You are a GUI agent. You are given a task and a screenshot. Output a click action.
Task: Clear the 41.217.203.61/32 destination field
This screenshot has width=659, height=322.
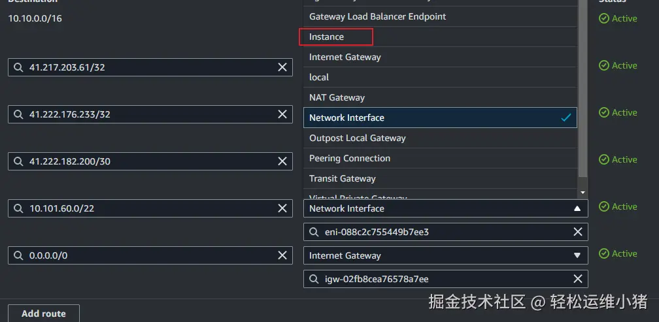click(x=282, y=67)
